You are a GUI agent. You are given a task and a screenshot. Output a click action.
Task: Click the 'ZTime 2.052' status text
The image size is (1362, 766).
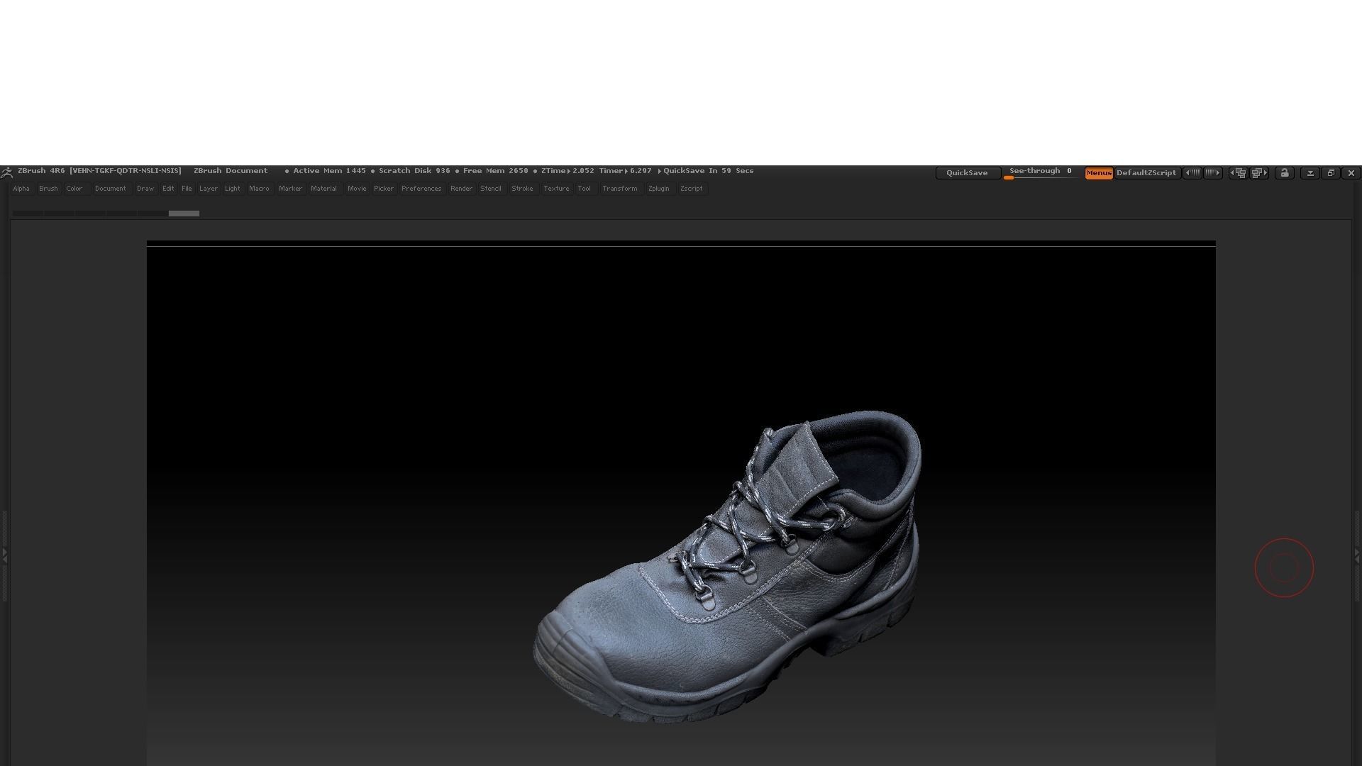[567, 171]
